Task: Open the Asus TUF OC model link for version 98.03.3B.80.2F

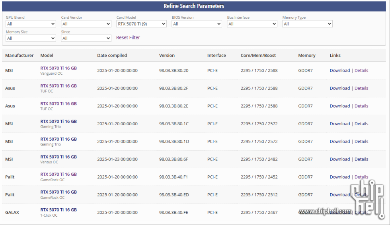Action: 58,86
